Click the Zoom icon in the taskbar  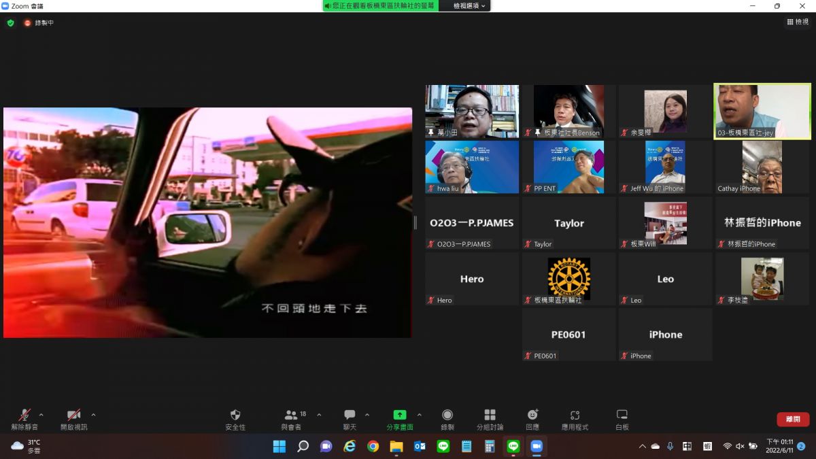tap(537, 446)
